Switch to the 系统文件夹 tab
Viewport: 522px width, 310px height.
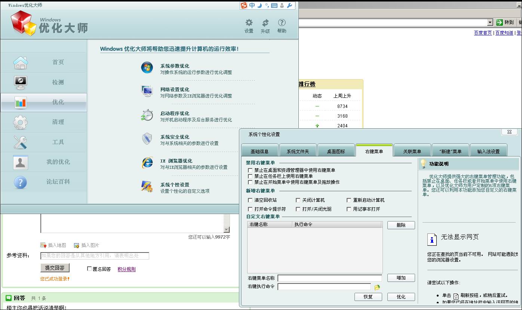point(298,150)
